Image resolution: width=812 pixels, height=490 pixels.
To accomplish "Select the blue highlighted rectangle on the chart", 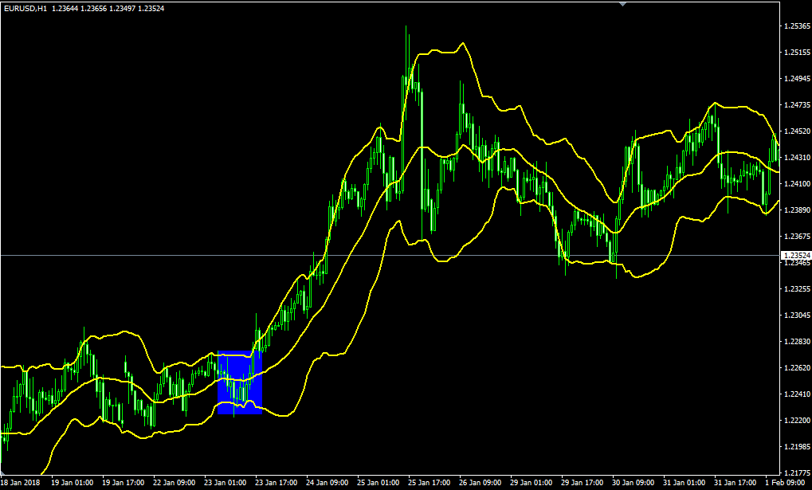I will point(239,382).
